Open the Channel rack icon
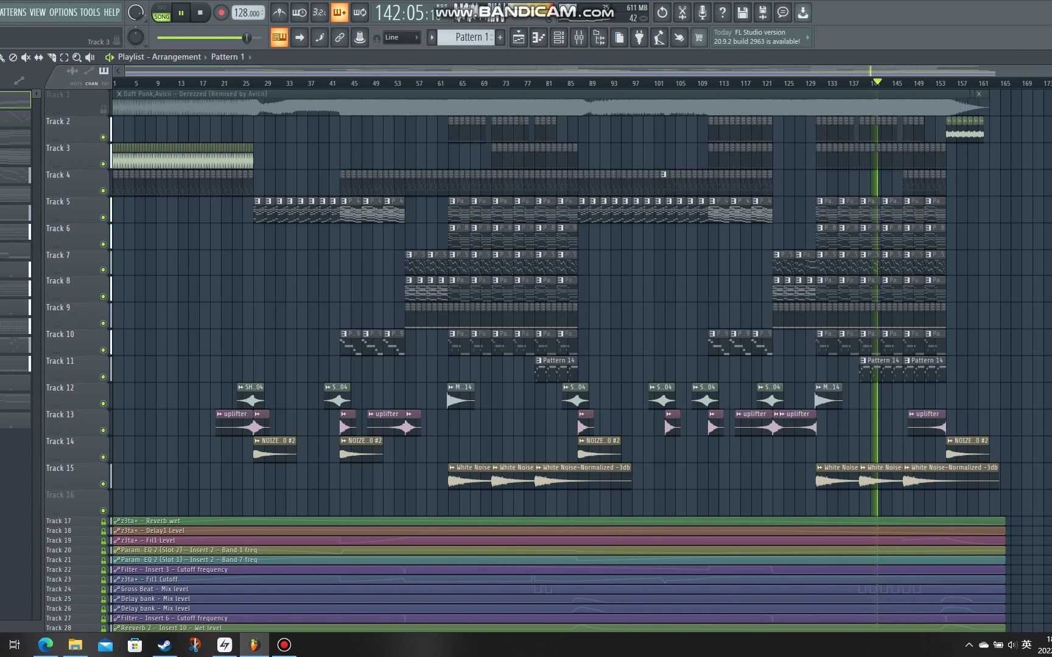Screen dimensions: 1052x657 pyautogui.click(x=559, y=38)
